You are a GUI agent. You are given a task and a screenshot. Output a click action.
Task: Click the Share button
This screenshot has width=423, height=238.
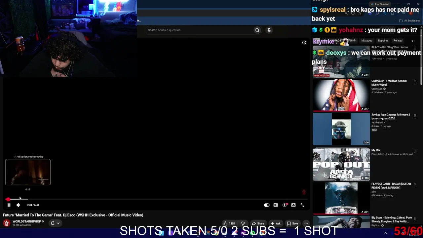258,223
